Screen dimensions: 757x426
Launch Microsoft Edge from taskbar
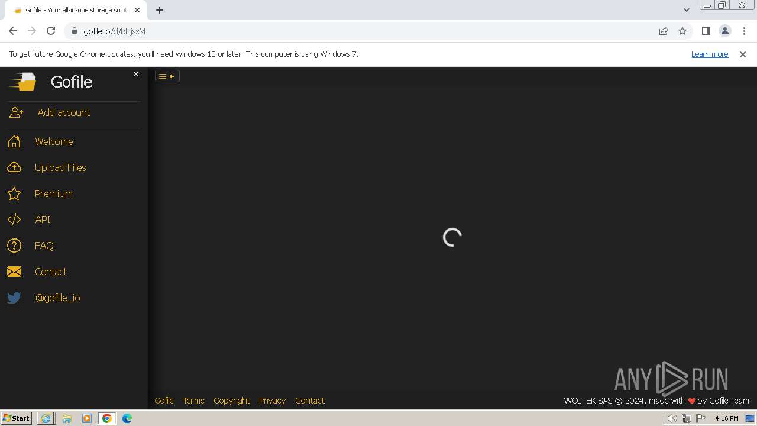127,418
